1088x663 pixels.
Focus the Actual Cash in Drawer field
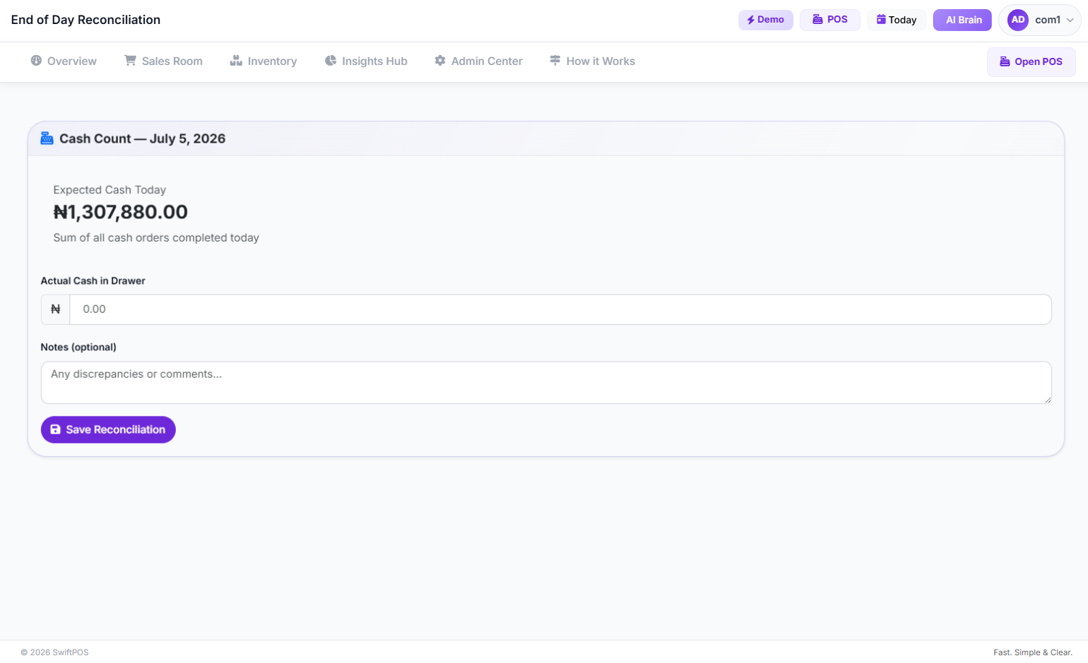tap(560, 309)
